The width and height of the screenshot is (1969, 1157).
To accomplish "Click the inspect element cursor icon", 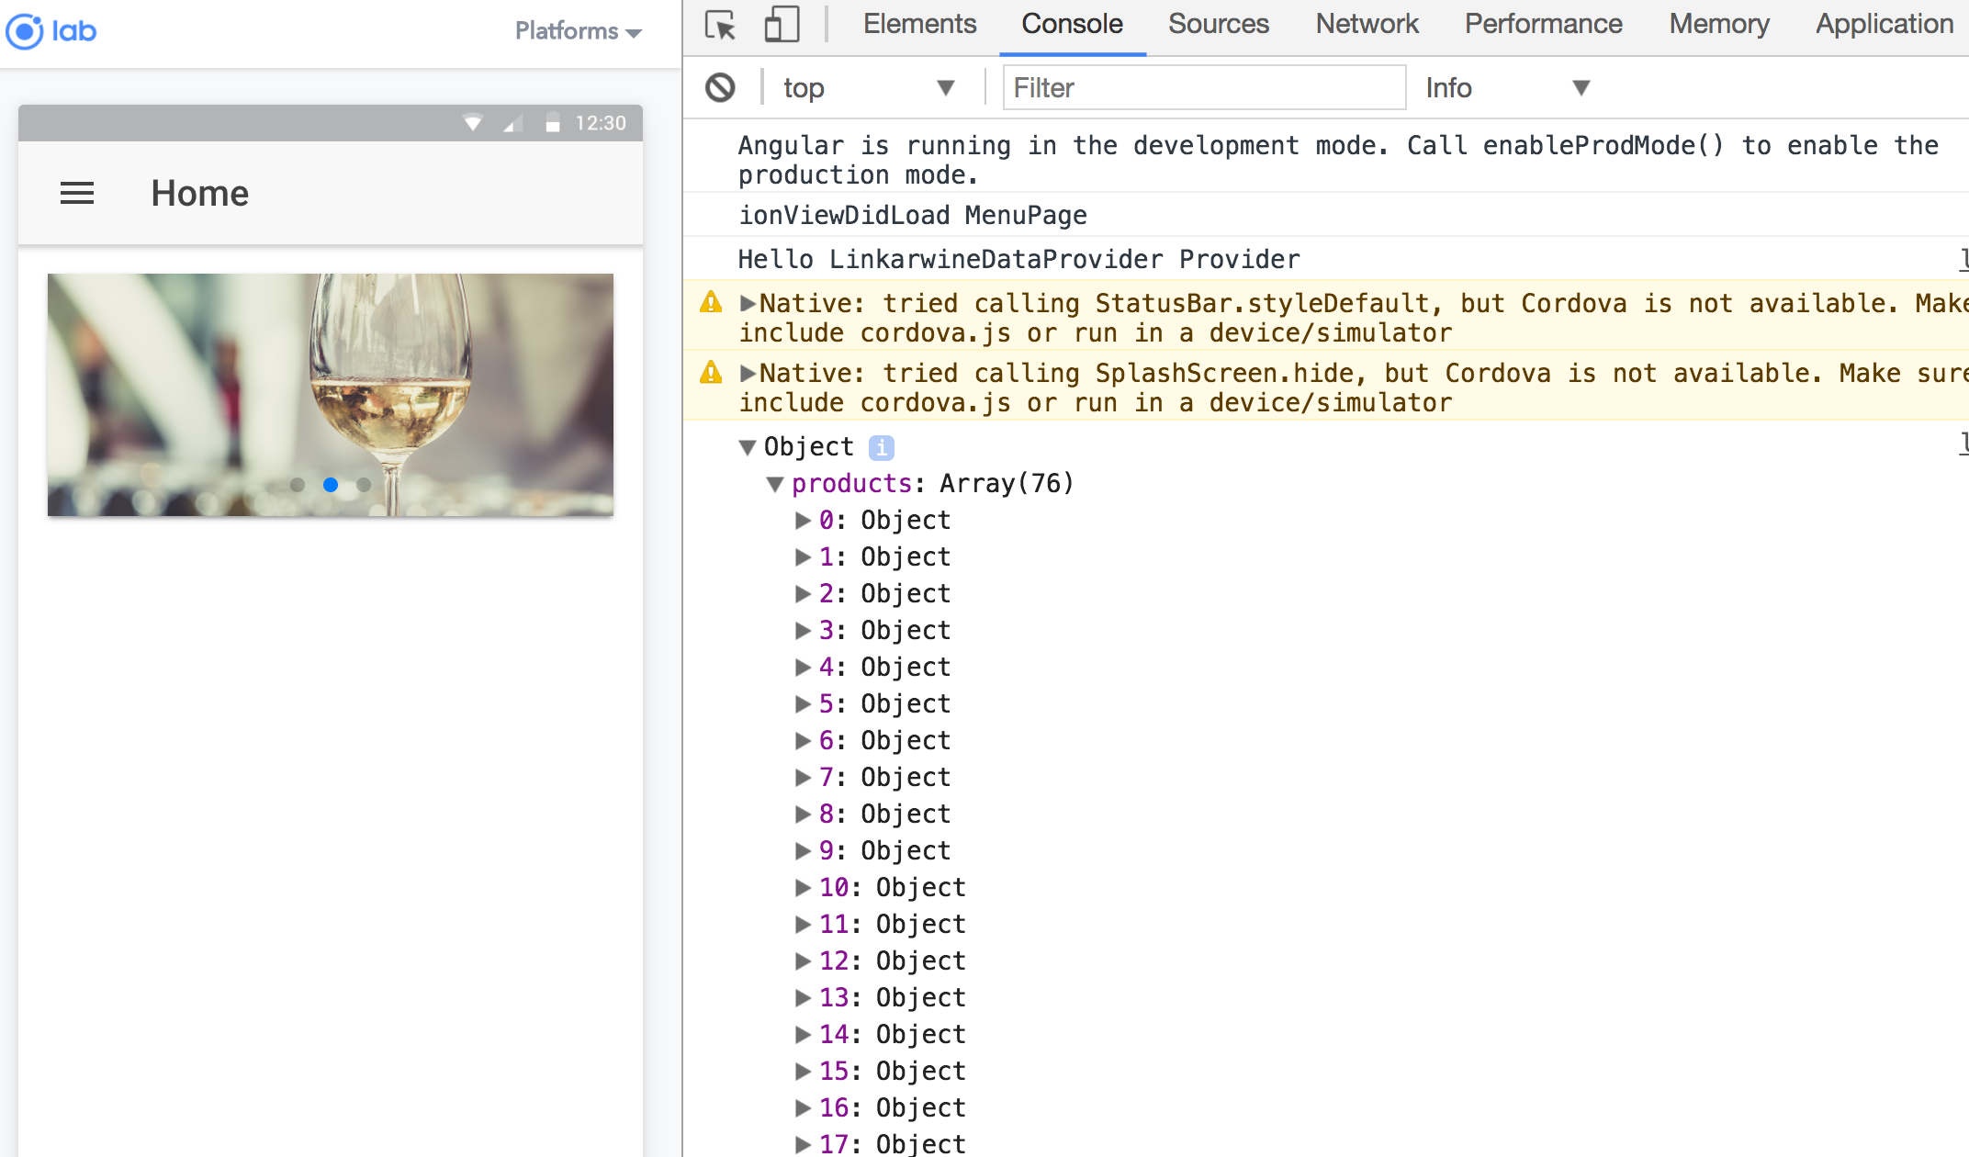I will (x=721, y=25).
